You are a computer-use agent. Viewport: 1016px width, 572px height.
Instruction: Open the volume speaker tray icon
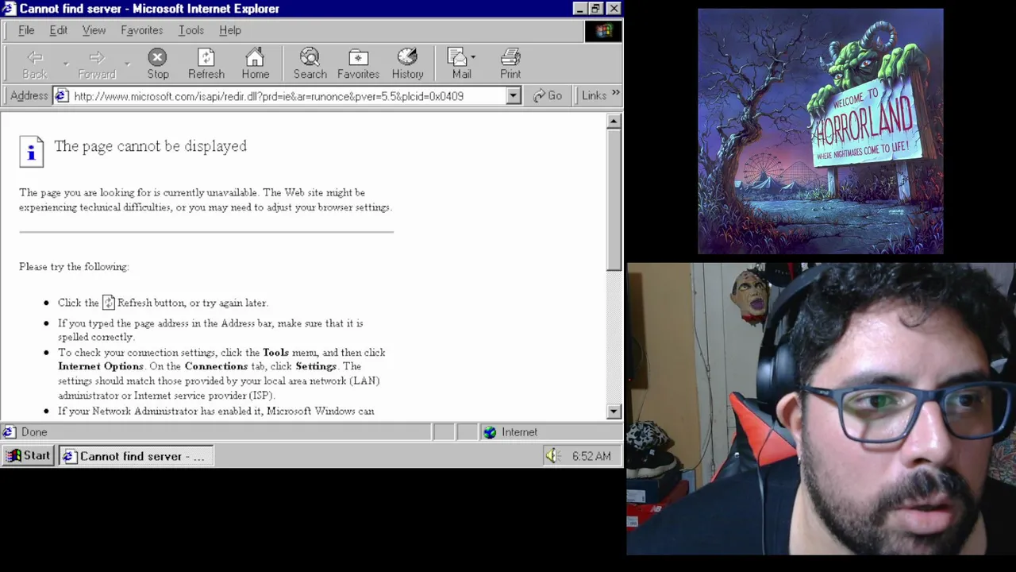click(x=552, y=456)
